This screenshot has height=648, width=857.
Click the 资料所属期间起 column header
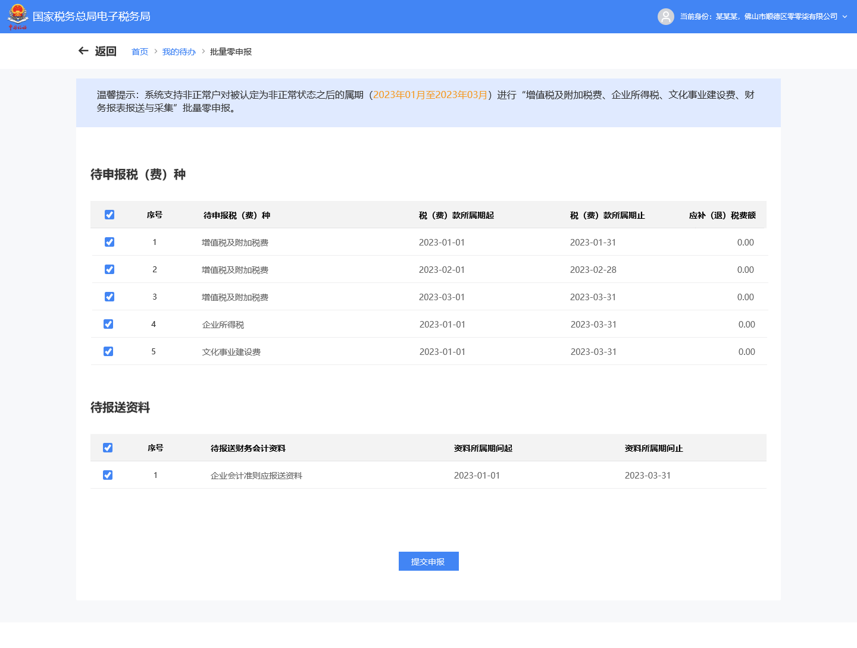pyautogui.click(x=483, y=448)
